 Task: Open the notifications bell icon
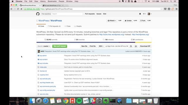tap(140, 14)
